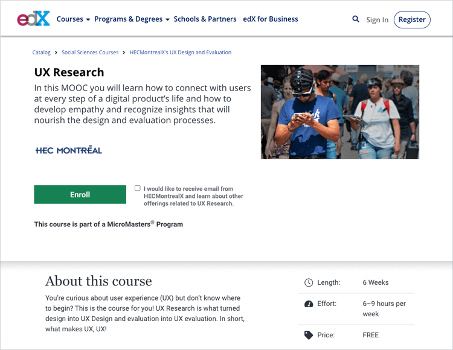Open Schools & Partners menu item

pyautogui.click(x=205, y=19)
